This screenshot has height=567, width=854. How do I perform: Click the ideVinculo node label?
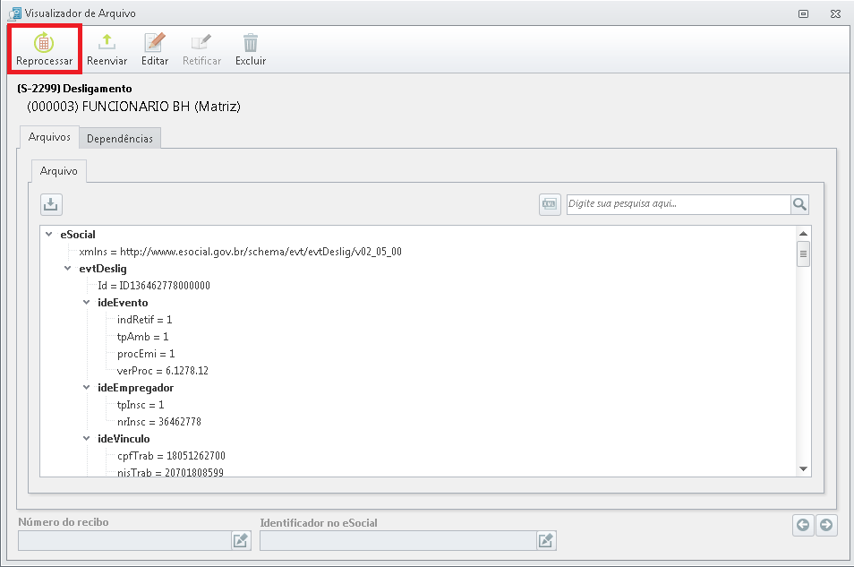124,438
